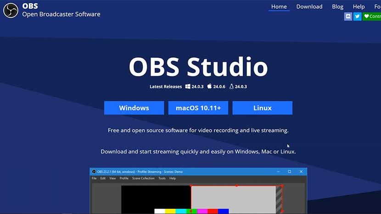The image size is (381, 214).
Task: Minimize the OBS demo window
Action: pos(278,171)
